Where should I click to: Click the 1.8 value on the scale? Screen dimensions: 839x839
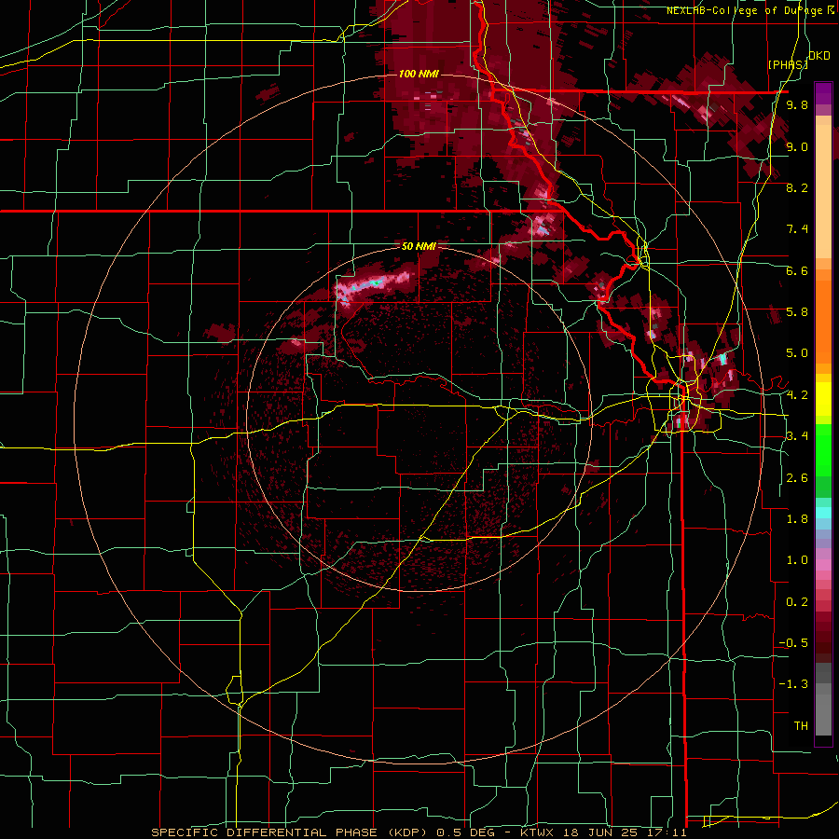pyautogui.click(x=797, y=519)
